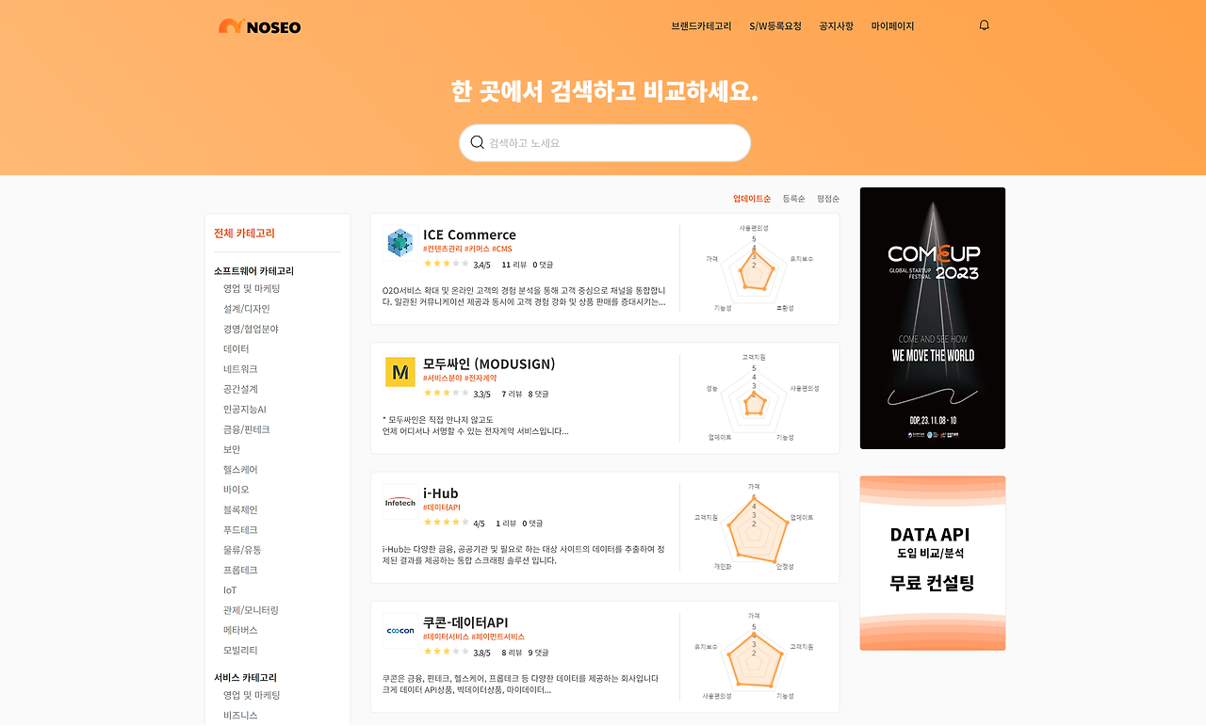Click the search magnifier icon

[477, 142]
